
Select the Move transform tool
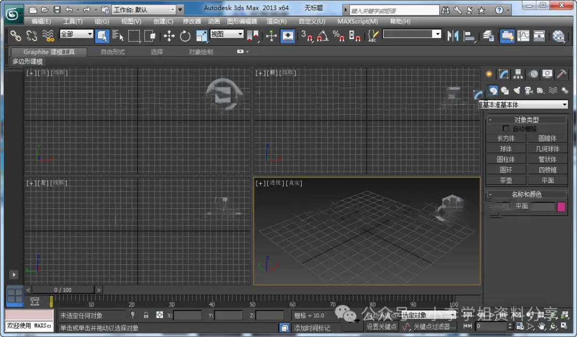tap(169, 36)
